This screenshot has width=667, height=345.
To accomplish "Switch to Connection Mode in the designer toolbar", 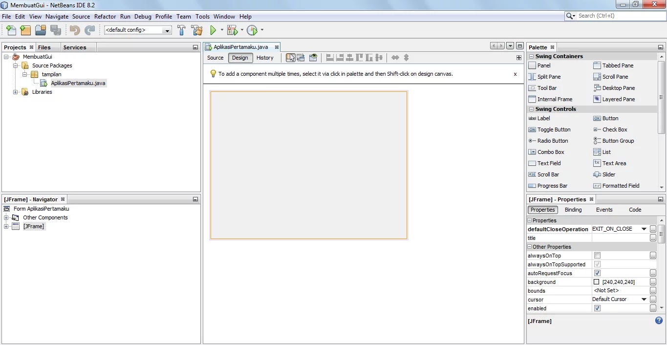I will (x=301, y=58).
